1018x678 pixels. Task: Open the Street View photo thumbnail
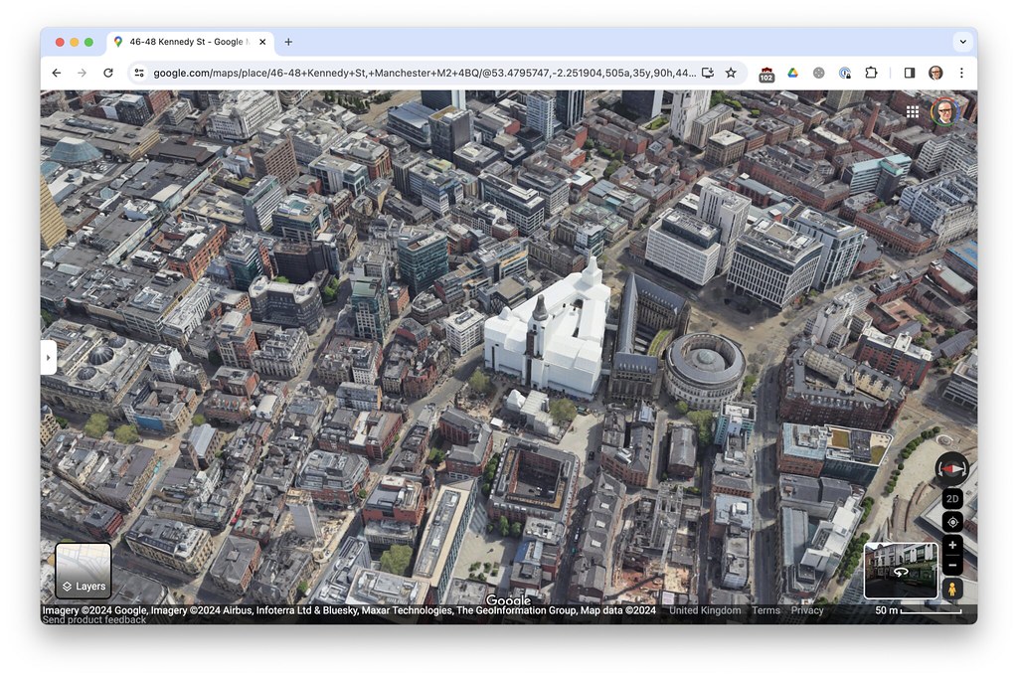901,570
